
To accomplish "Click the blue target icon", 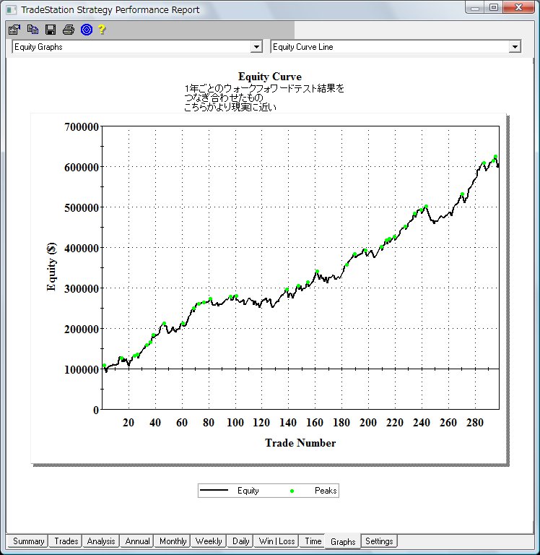I will point(86,30).
